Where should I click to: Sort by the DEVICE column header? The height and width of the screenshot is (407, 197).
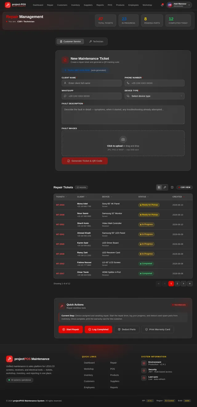[107, 197]
